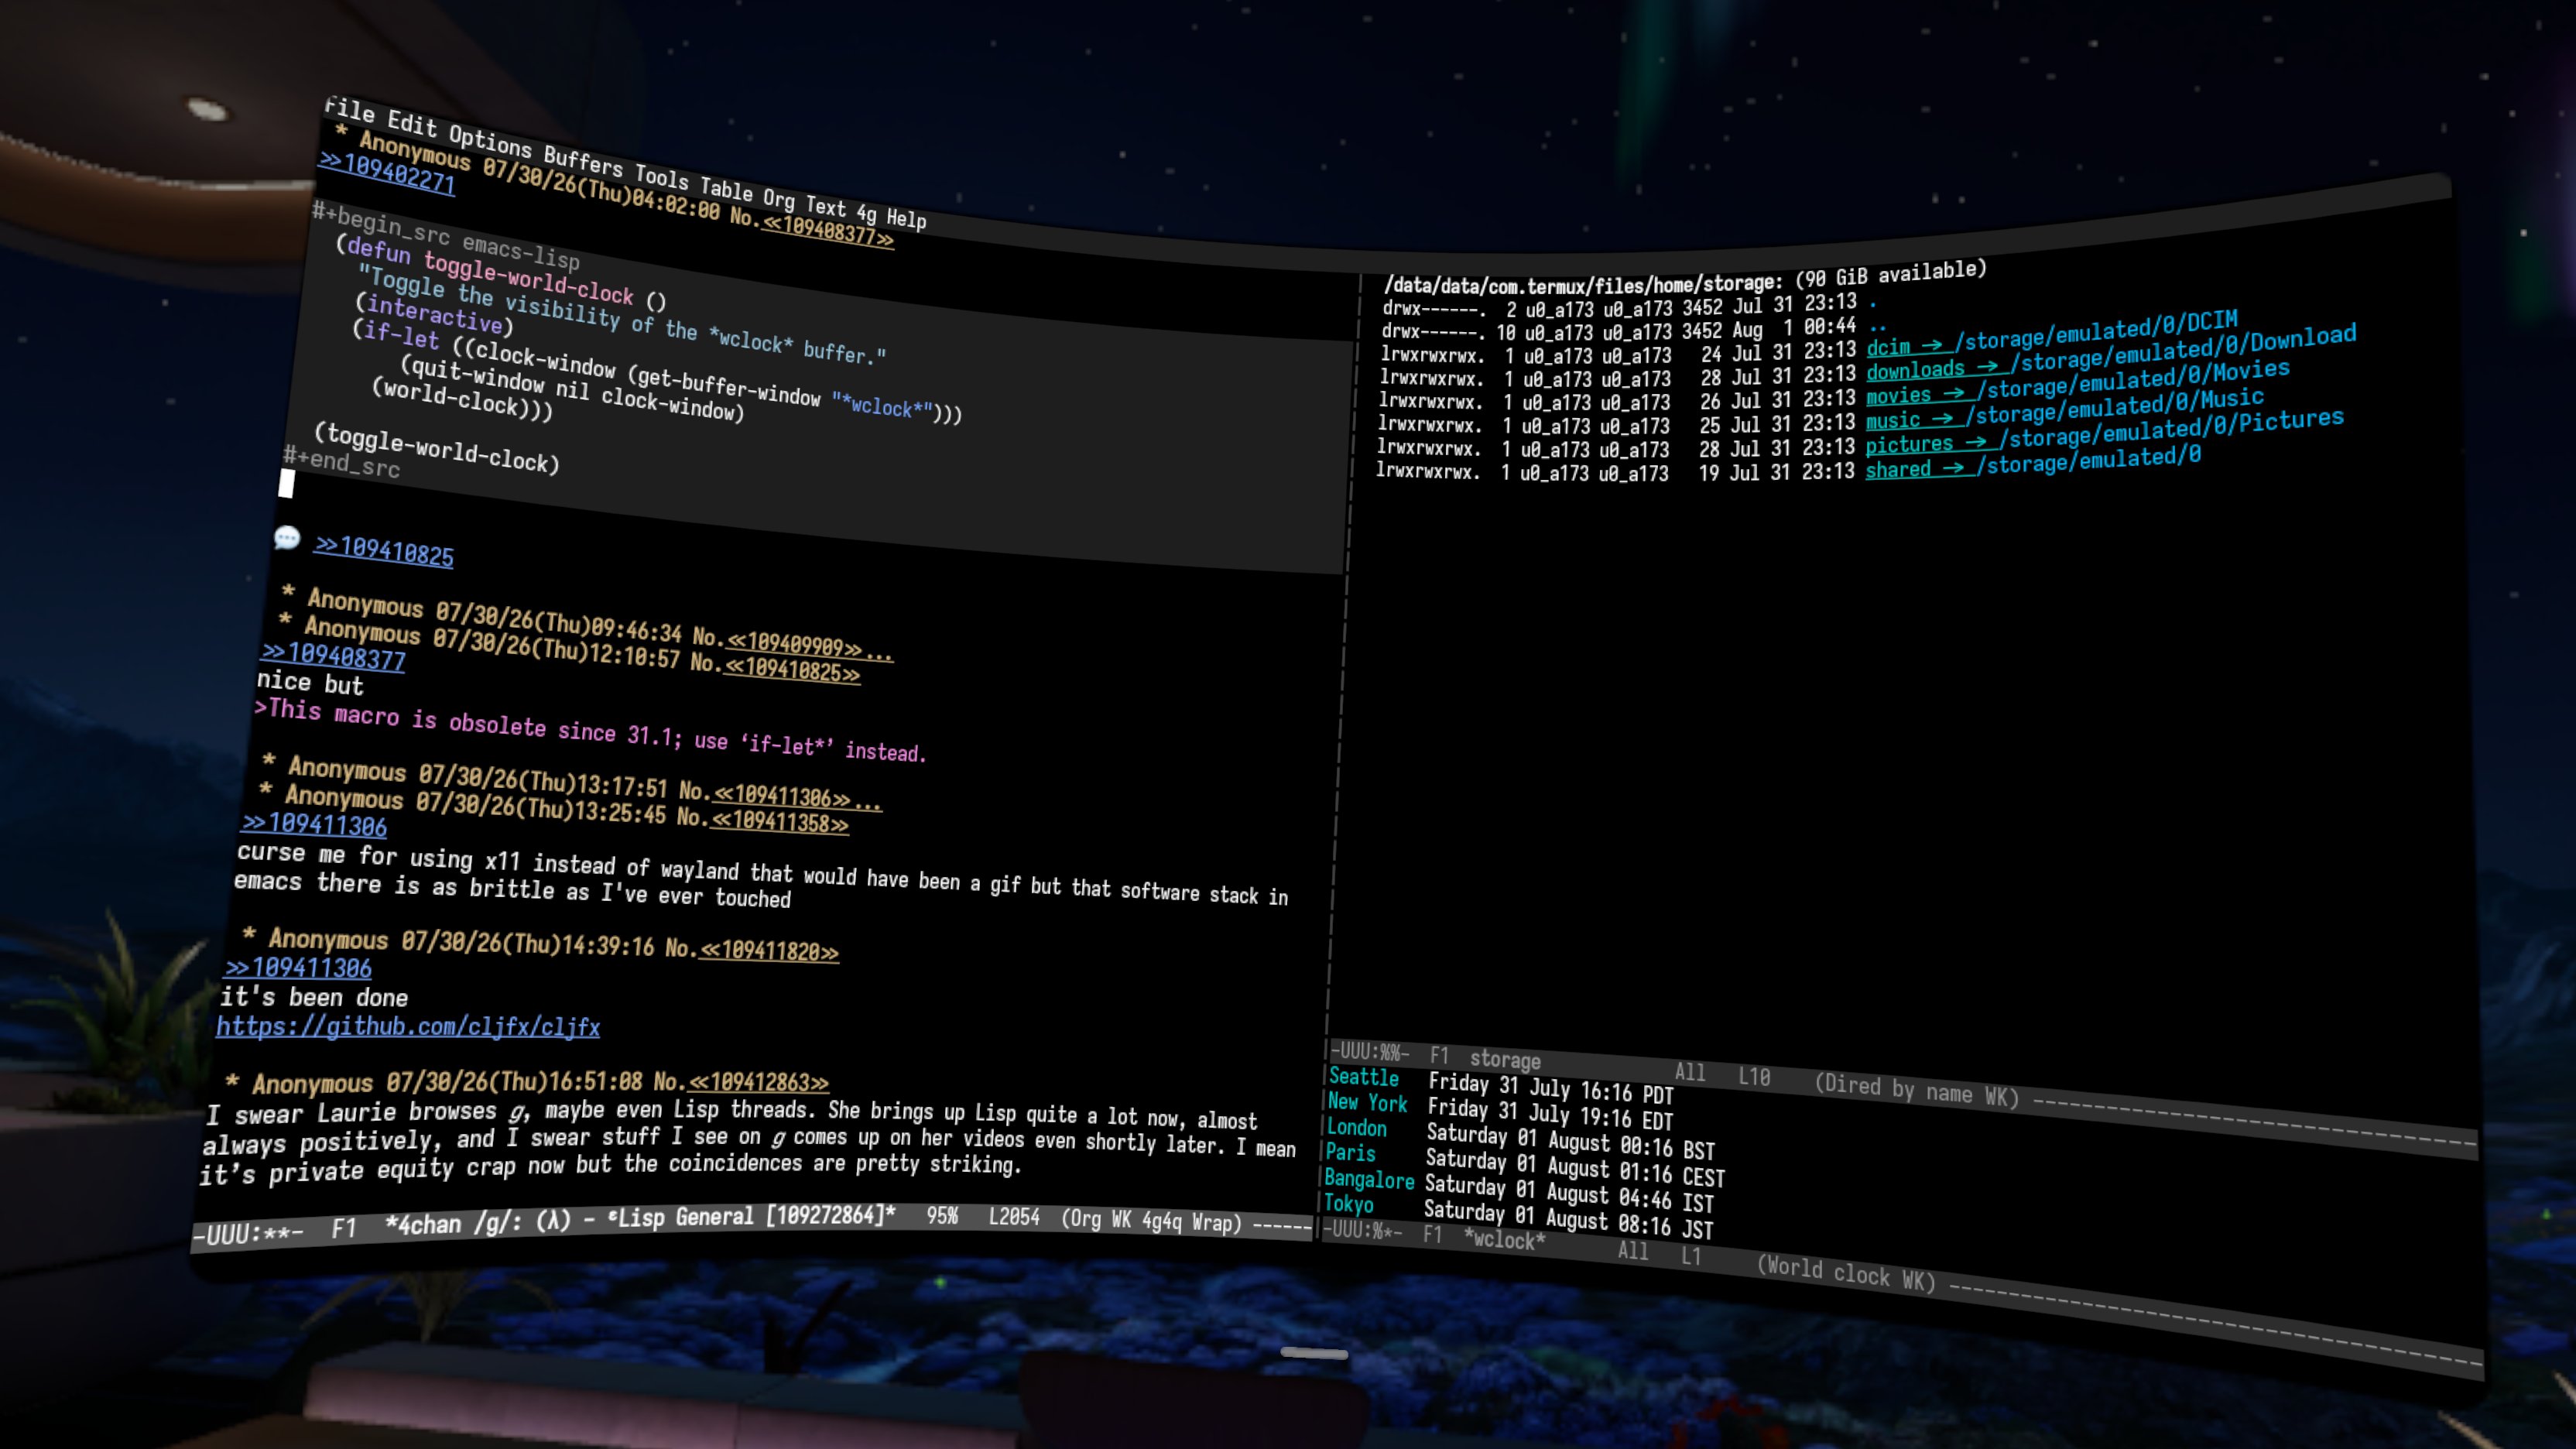Click the "(Dired by name WK)" mode indicator
Viewport: 2576px width, 1449px height.
click(1917, 1091)
